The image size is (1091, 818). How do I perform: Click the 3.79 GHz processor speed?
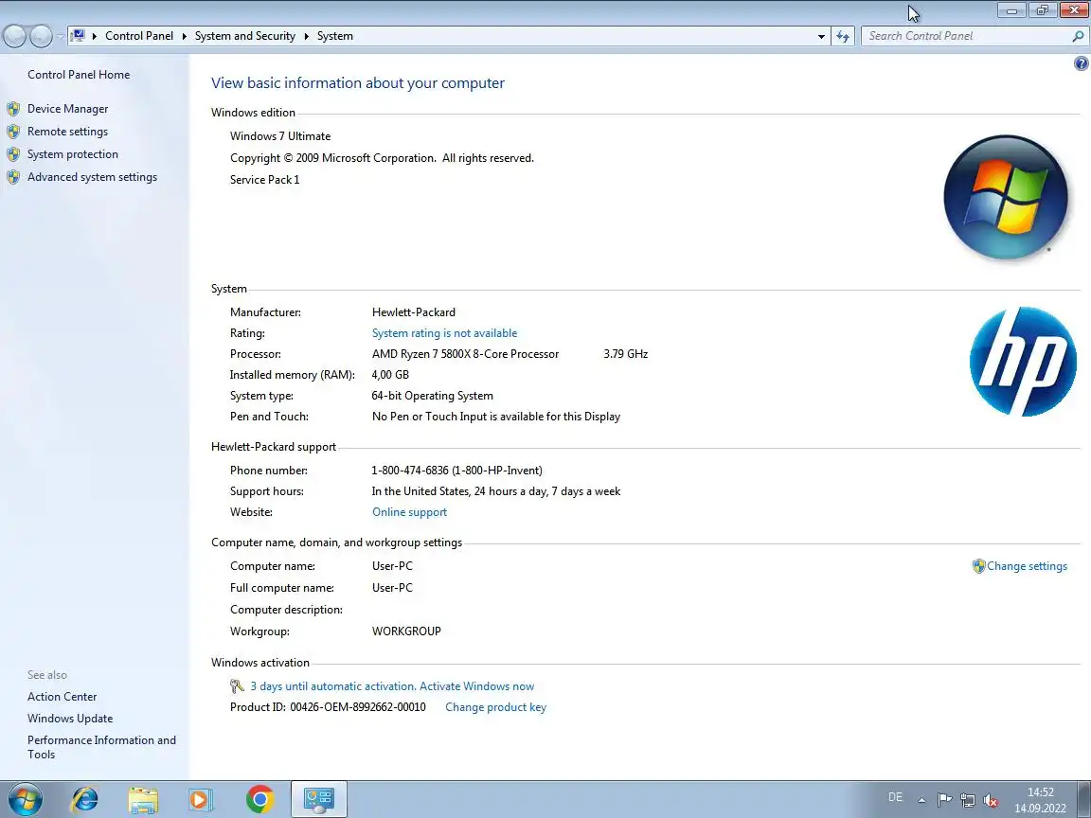point(625,354)
